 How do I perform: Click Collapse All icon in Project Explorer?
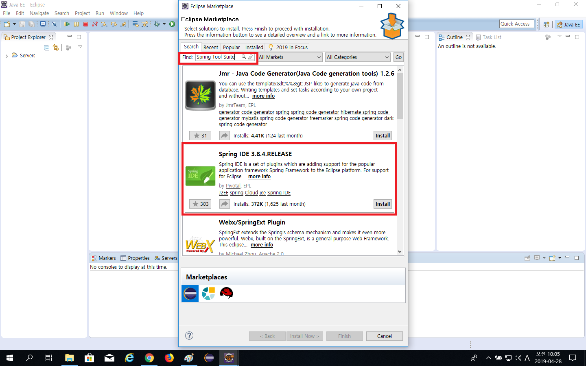pyautogui.click(x=46, y=48)
